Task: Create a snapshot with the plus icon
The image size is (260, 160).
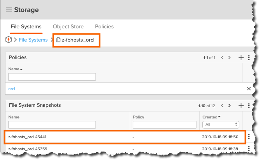Action: (241, 106)
